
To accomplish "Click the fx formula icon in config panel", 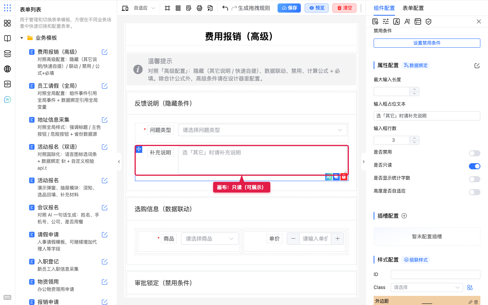I will coord(396,21).
